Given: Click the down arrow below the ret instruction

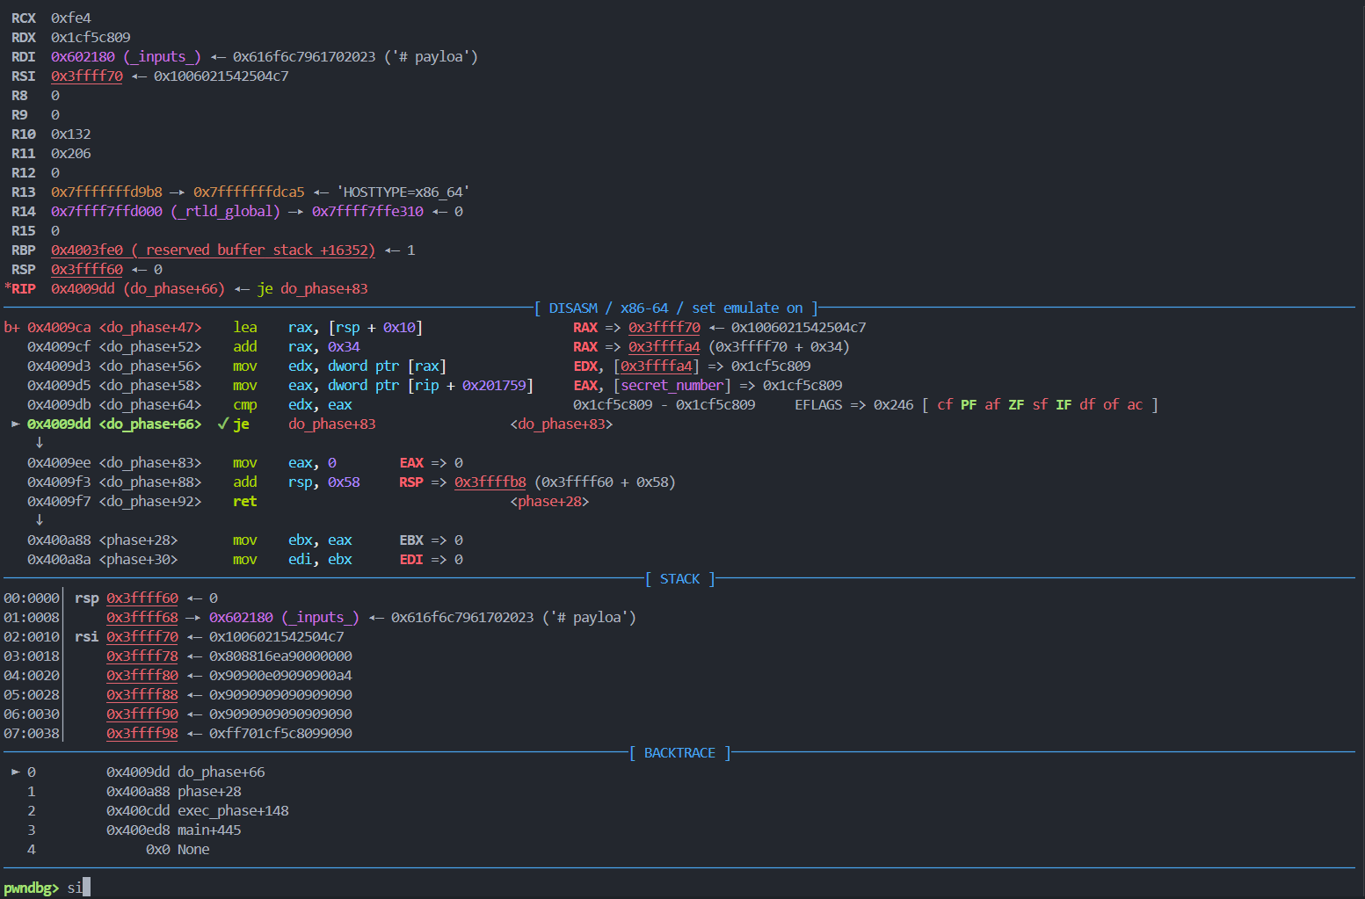Looking at the screenshot, I should pyautogui.click(x=39, y=520).
